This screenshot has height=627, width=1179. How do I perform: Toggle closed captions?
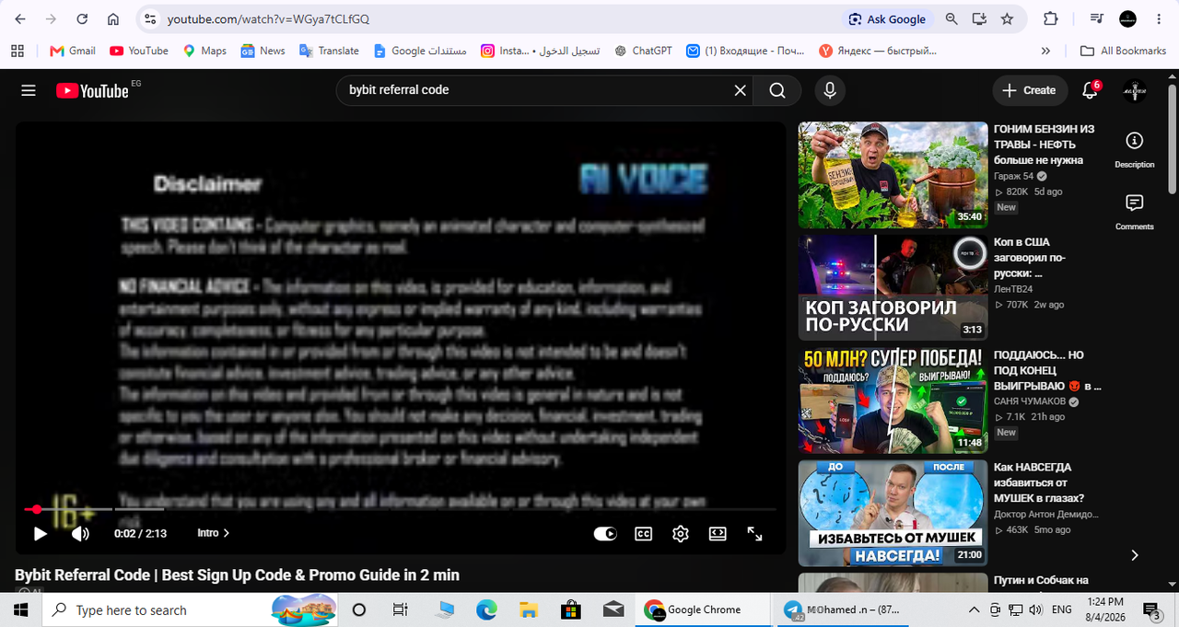(644, 533)
